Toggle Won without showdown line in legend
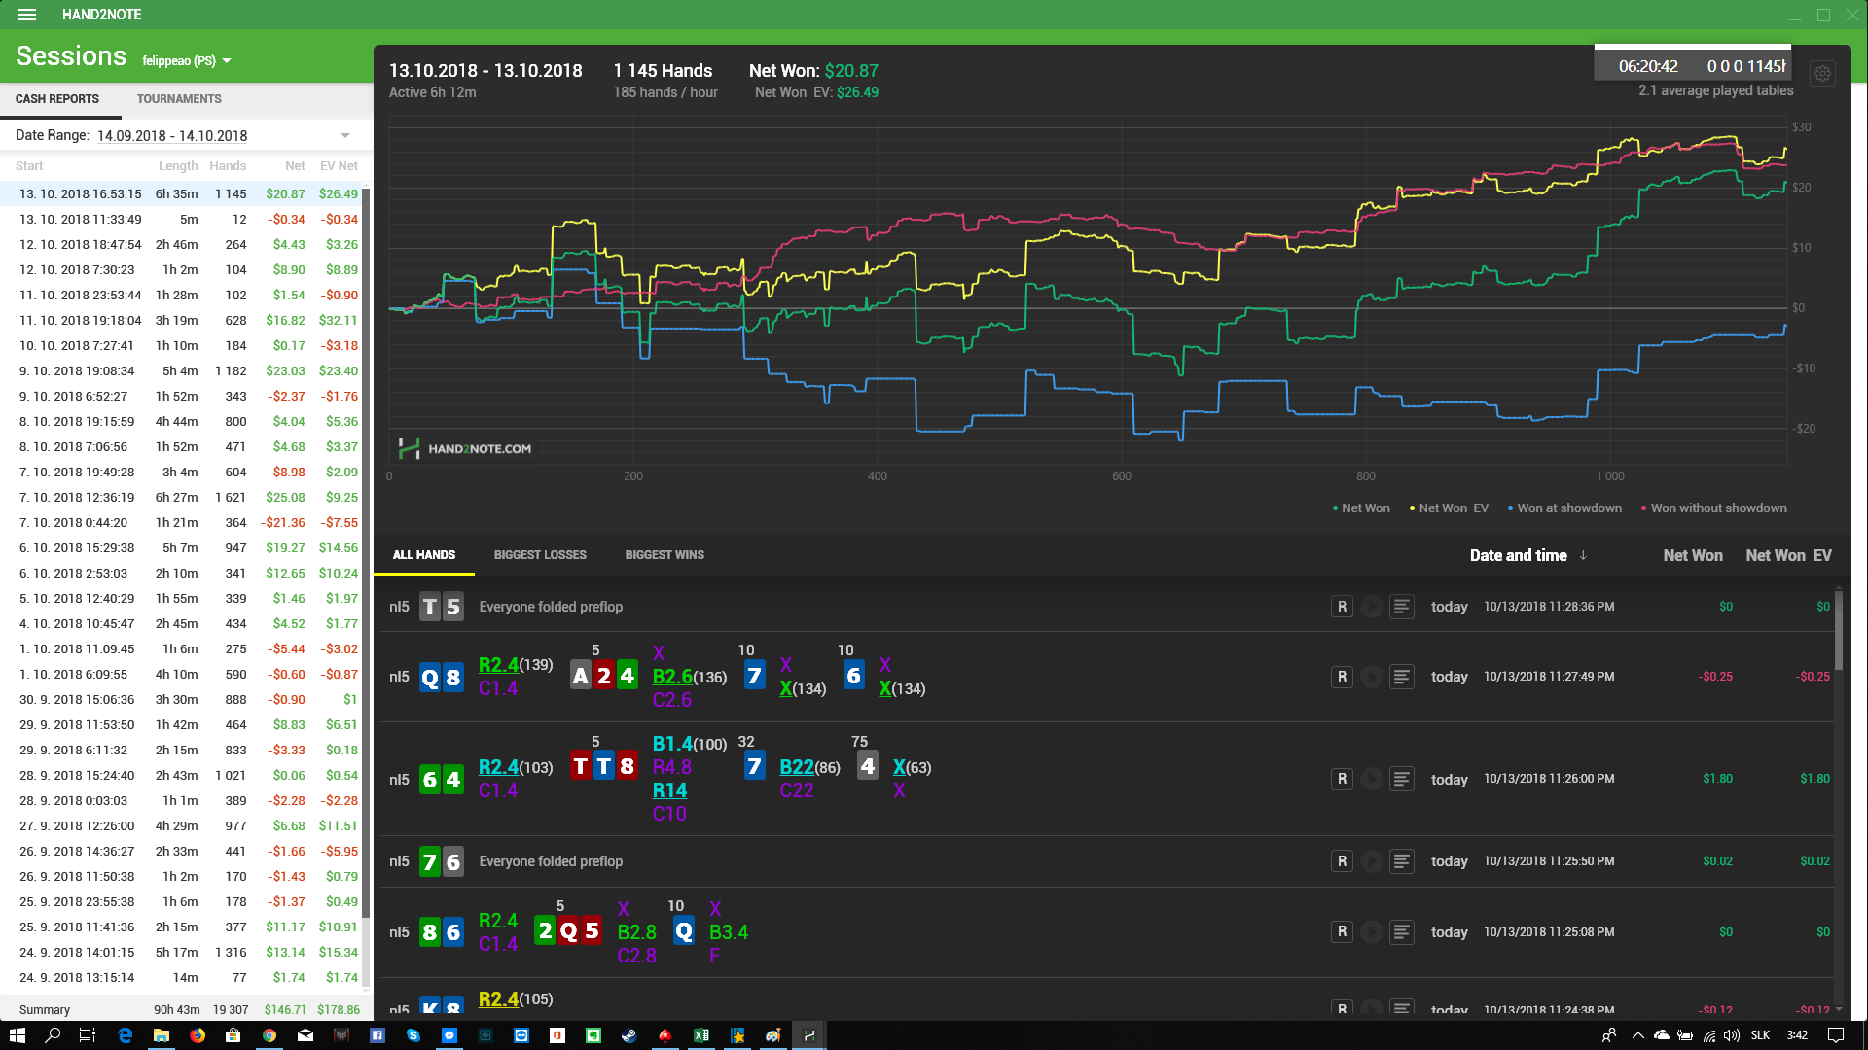1868x1050 pixels. pos(1713,508)
